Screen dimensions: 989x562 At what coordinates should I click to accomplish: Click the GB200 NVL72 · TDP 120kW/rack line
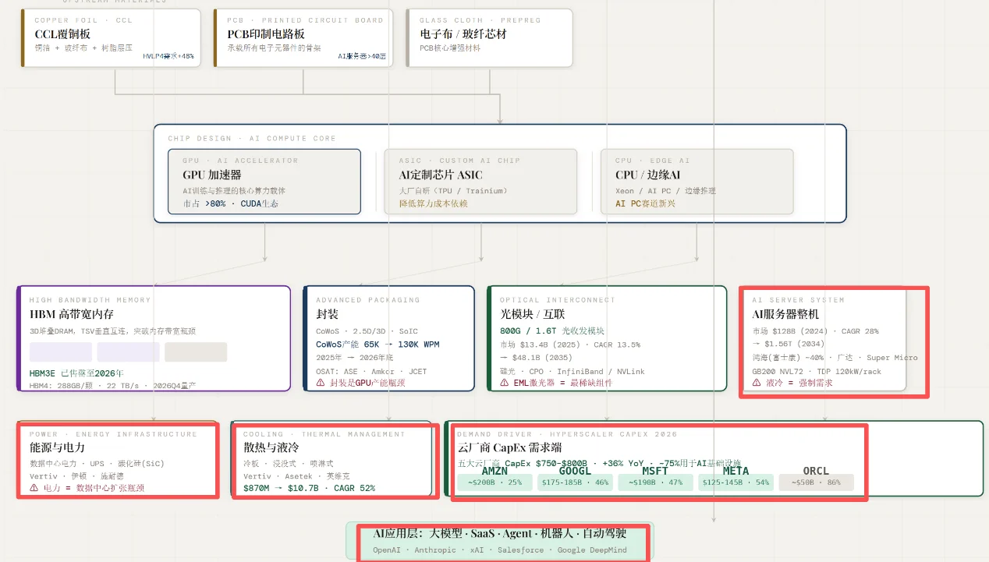(x=817, y=371)
